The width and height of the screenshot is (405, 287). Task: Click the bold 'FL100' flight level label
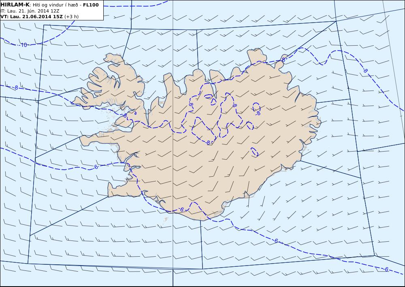coord(91,5)
